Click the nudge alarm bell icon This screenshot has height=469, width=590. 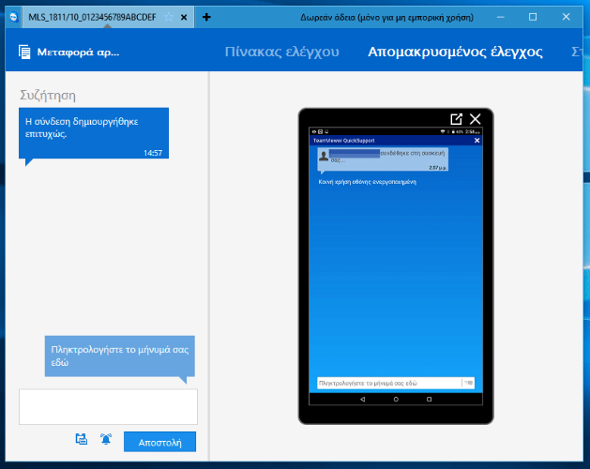tap(106, 439)
